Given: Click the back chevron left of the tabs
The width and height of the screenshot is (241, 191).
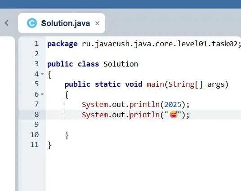Looking at the screenshot, I should (x=7, y=23).
